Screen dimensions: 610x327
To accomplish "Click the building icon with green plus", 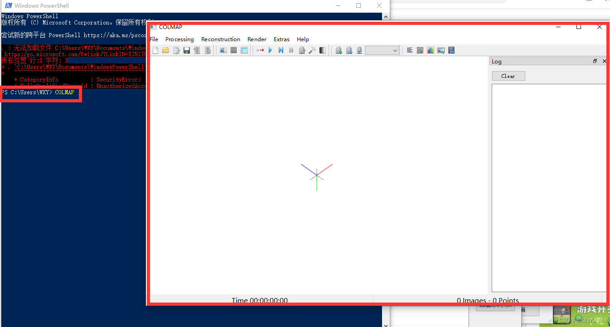I will [339, 50].
